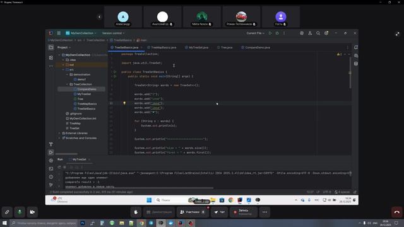The width and height of the screenshot is (404, 227).
Task: Raise hand in the meeting toolbar
Action: (x=136, y=212)
